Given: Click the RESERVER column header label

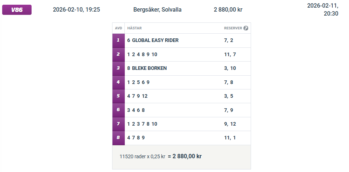Looking at the screenshot, I should (233, 28).
